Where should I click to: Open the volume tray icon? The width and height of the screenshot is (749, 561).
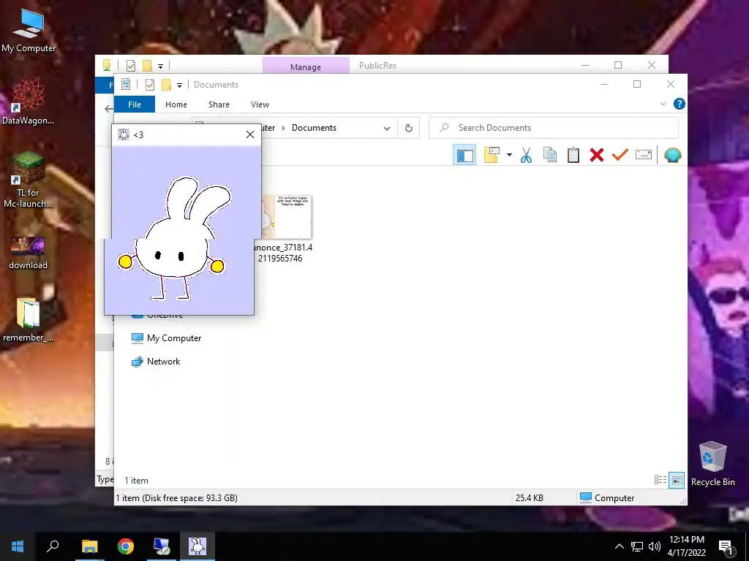pyautogui.click(x=655, y=546)
